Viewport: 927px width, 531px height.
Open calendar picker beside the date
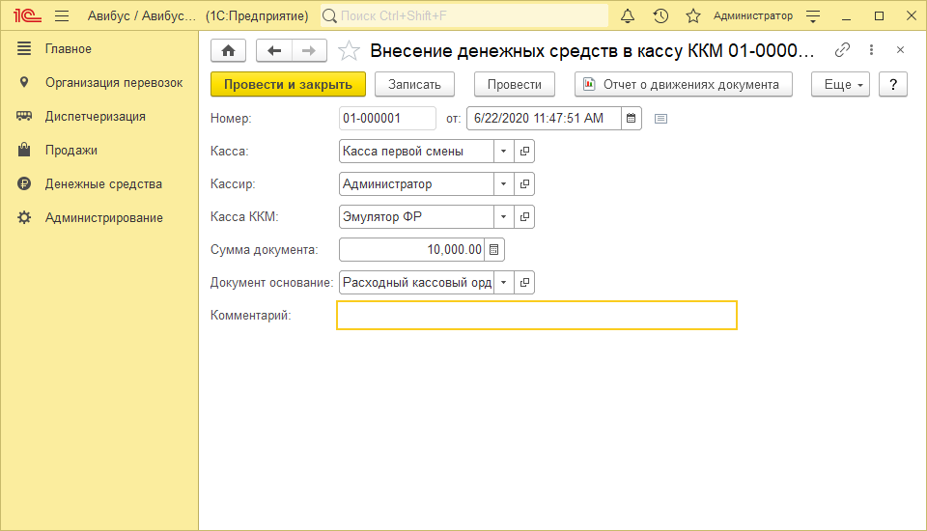[631, 119]
